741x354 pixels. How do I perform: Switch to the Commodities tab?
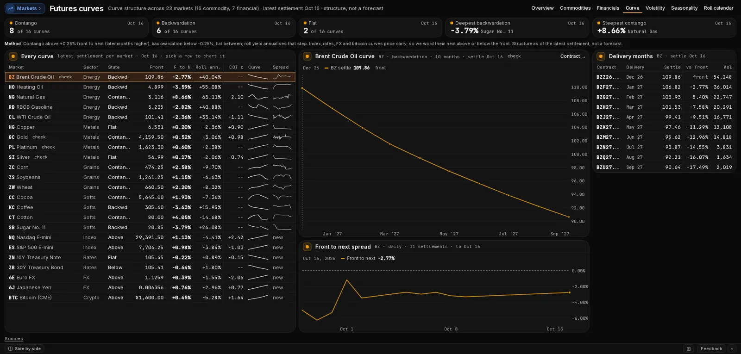click(575, 8)
